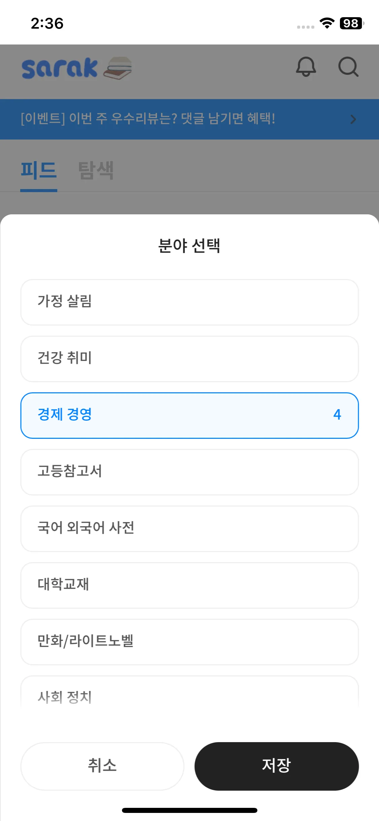
Task: Pick the 대학교재 category
Action: [x=189, y=585]
